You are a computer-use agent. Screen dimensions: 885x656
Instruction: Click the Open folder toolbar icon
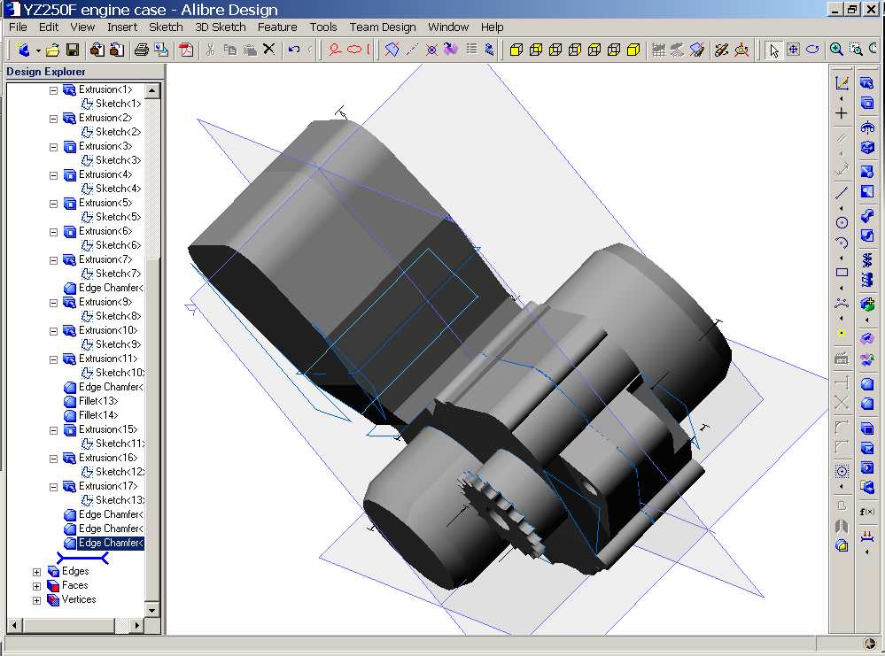pyautogui.click(x=52, y=50)
